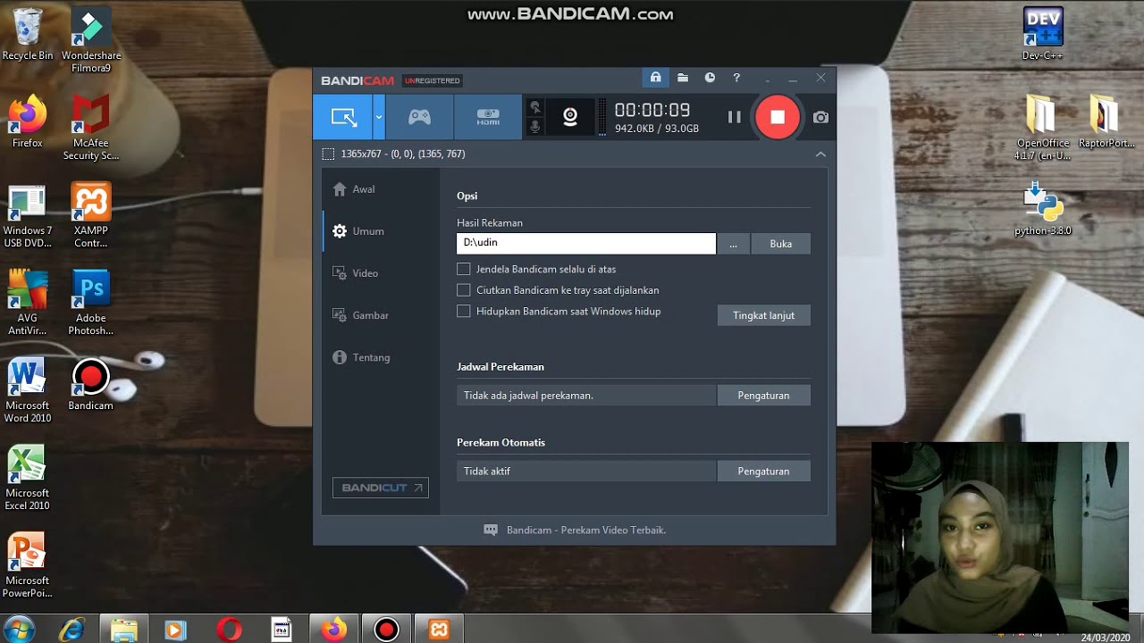Viewport: 1144px width, 643px height.
Task: Select the Adobe Photoshop desktop icon
Action: (91, 303)
